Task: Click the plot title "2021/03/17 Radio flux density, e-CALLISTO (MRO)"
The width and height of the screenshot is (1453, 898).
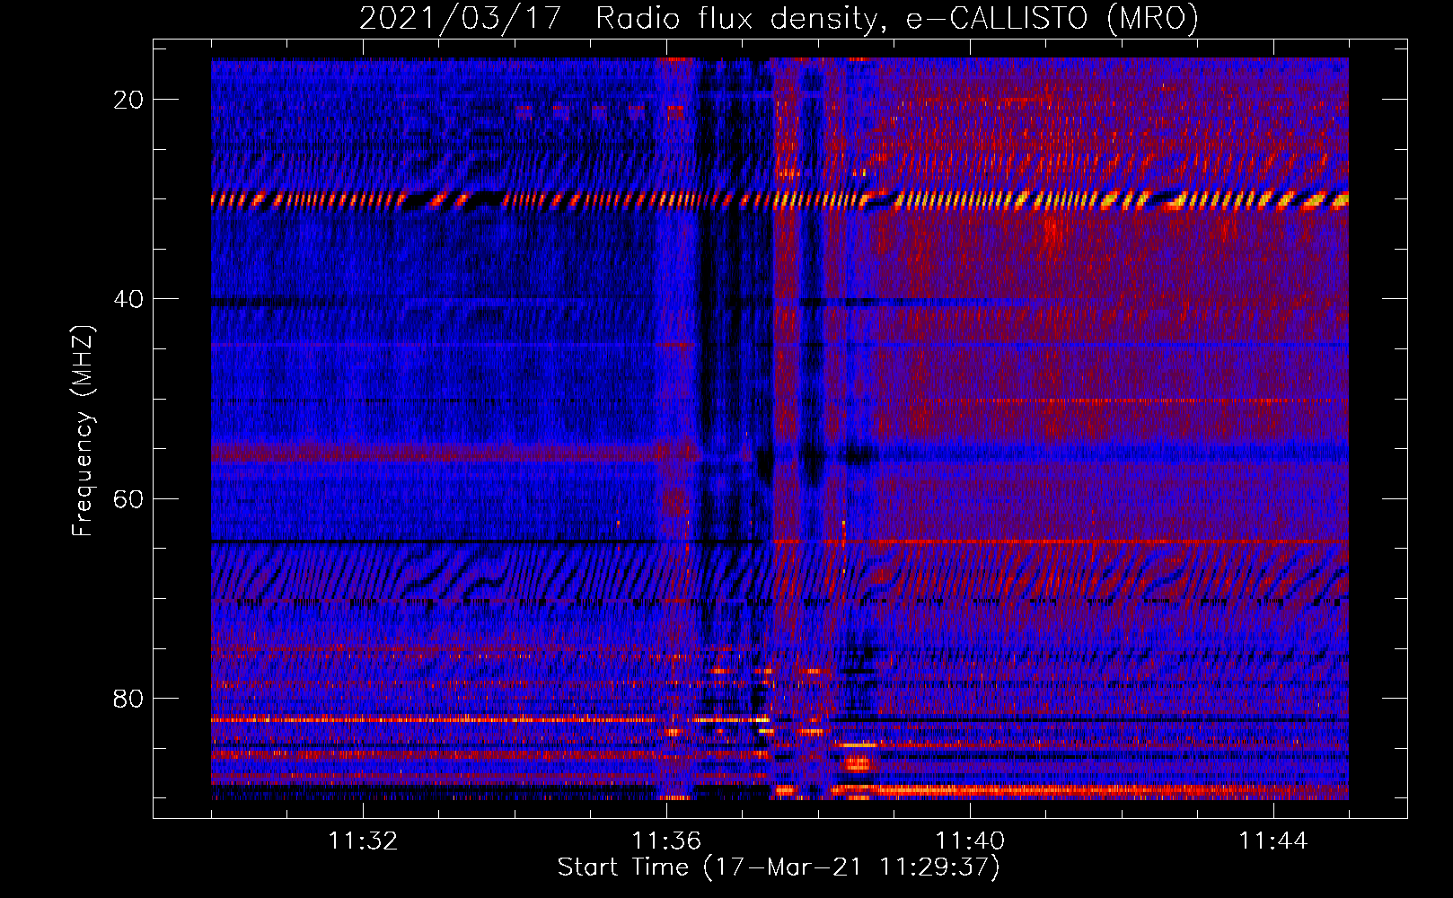Action: [779, 18]
